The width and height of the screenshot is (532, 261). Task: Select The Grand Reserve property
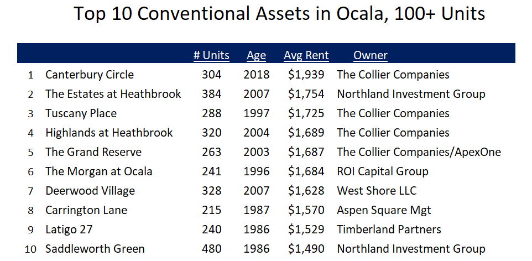93,152
